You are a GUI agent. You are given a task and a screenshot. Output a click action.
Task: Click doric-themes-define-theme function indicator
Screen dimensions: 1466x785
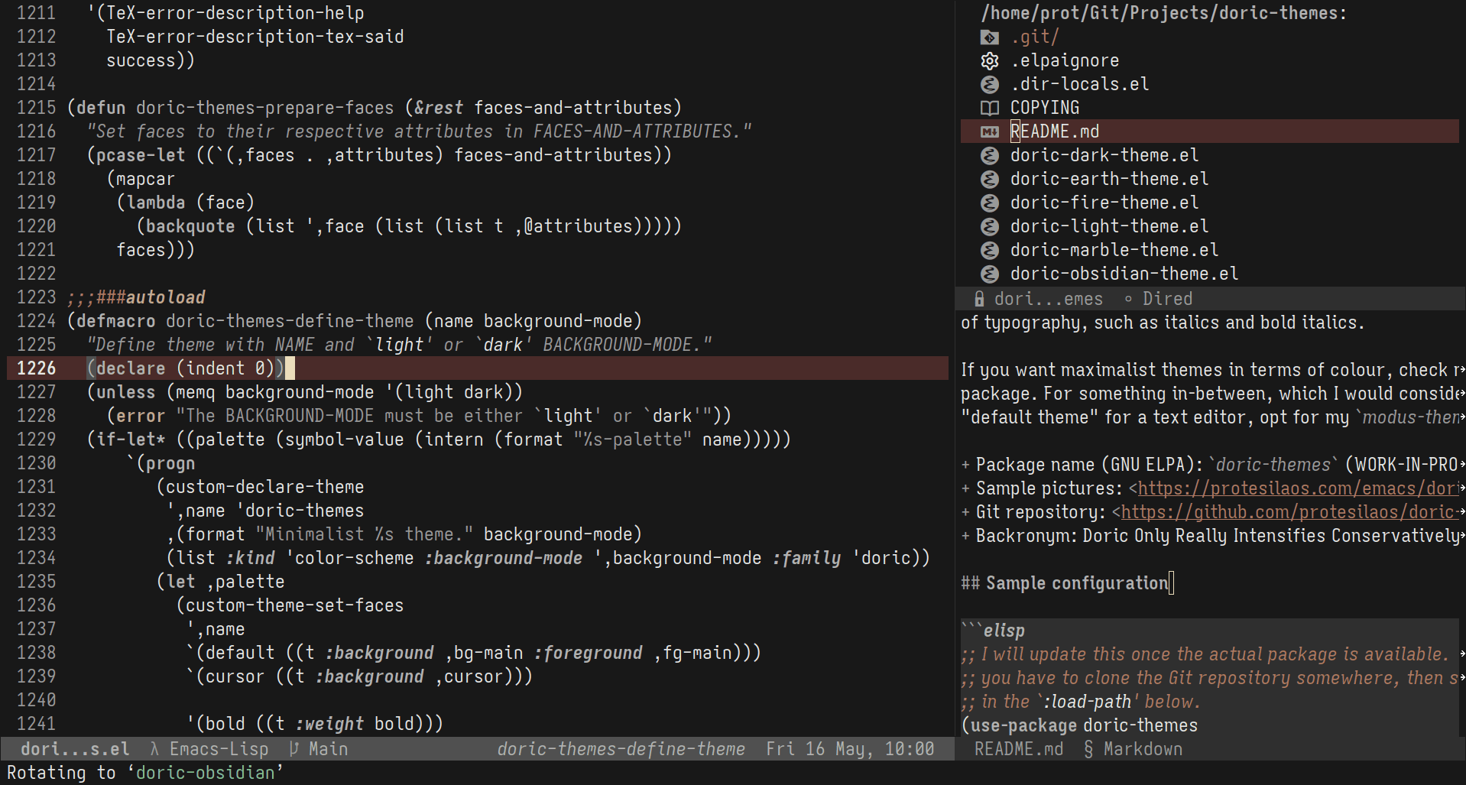coord(621,749)
